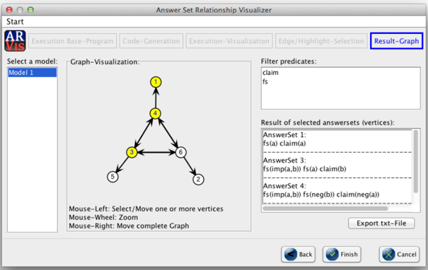Go to Code-Generation step
Viewport: 428px width, 270px height.
(151, 41)
